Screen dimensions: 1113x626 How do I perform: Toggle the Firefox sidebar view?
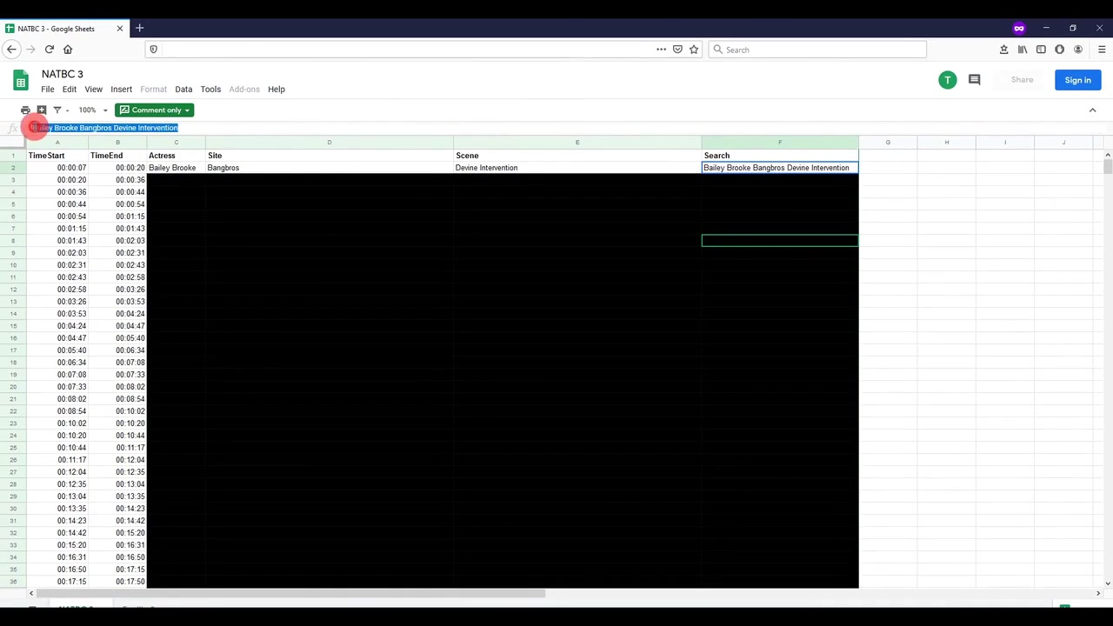click(1041, 50)
